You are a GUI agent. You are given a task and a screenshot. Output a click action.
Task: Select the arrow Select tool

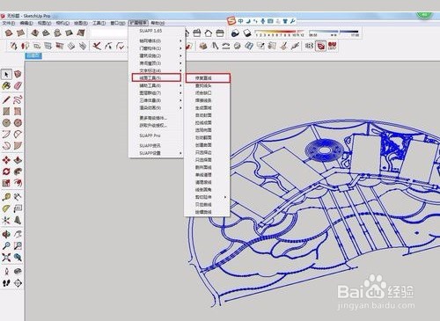6,75
